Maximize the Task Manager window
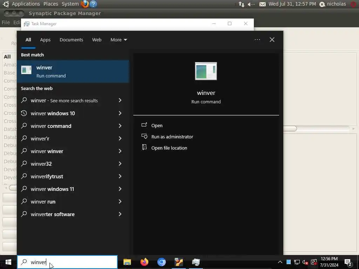The height and width of the screenshot is (269, 359). (x=230, y=23)
